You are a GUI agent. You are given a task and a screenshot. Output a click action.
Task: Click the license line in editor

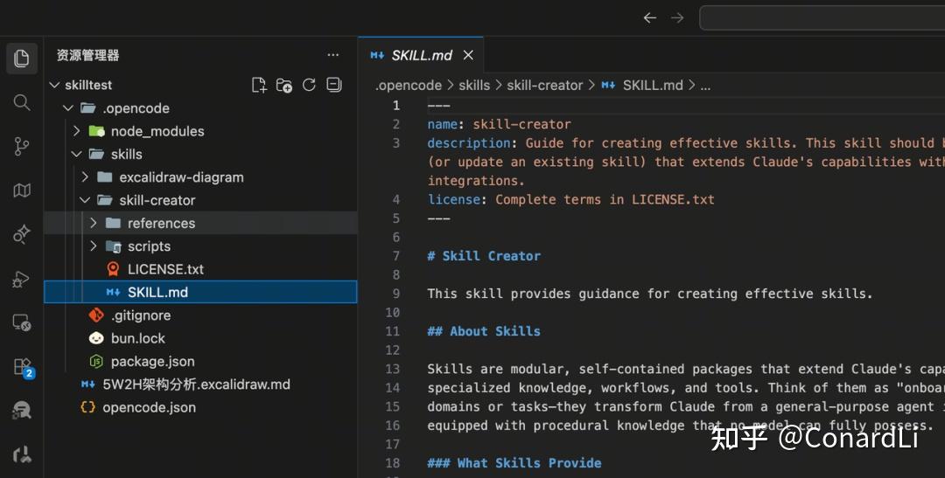pyautogui.click(x=570, y=199)
